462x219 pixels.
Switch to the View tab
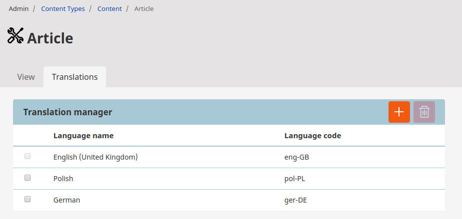click(x=26, y=77)
